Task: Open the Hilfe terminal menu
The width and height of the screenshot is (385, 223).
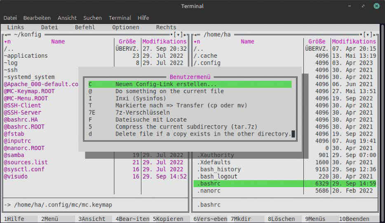Action: [143, 18]
